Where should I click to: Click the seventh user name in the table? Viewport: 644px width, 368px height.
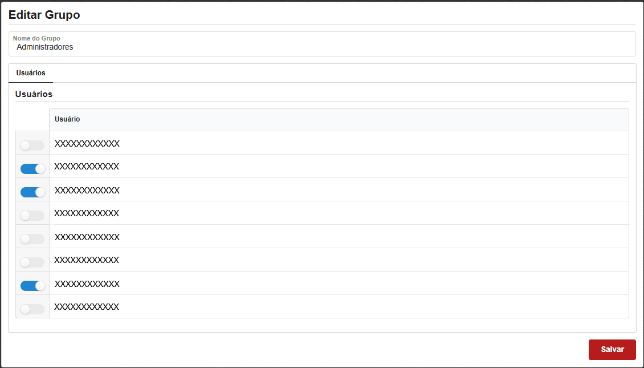[x=87, y=284]
